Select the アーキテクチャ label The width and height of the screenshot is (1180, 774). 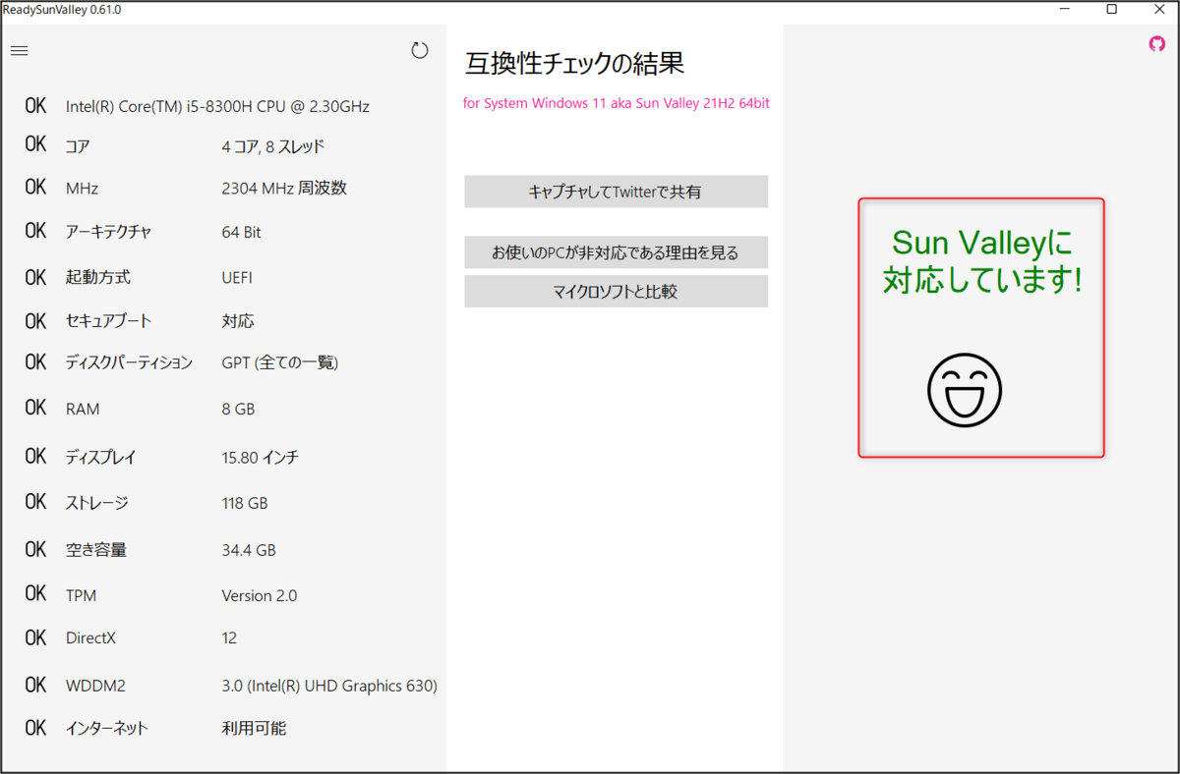pyautogui.click(x=108, y=233)
